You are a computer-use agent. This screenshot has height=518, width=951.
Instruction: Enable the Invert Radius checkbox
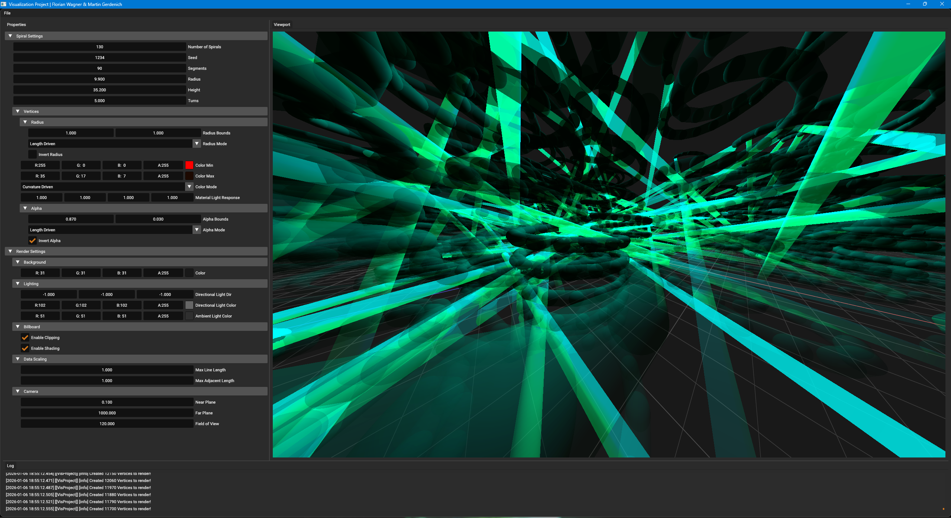(x=33, y=154)
